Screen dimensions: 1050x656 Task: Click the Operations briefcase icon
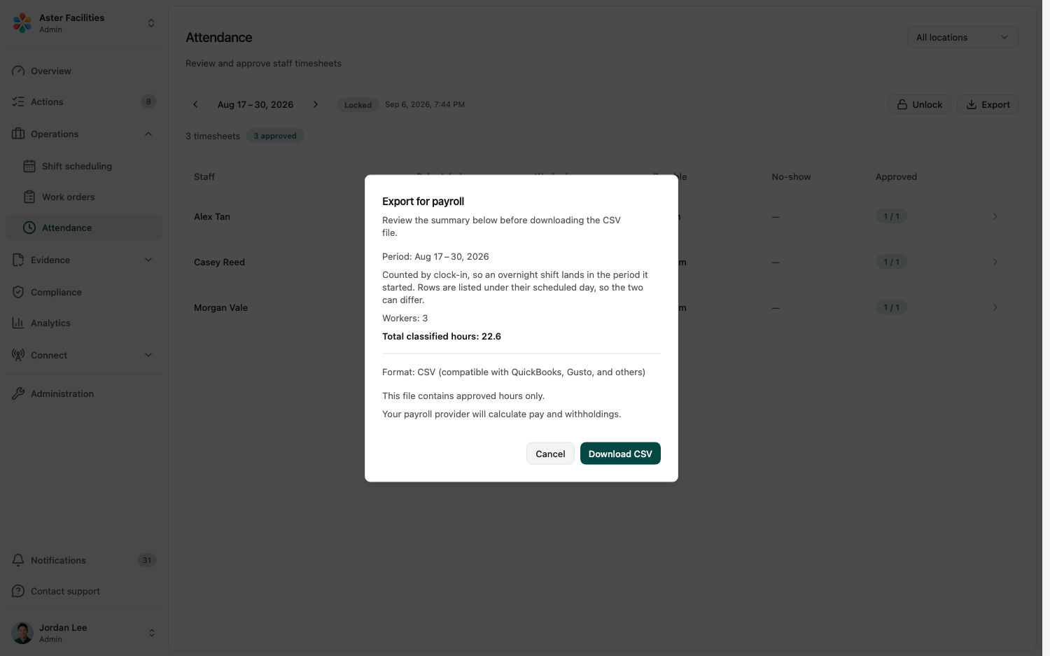click(18, 134)
